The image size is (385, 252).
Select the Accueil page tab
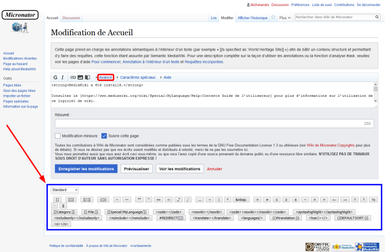pyautogui.click(x=52, y=18)
